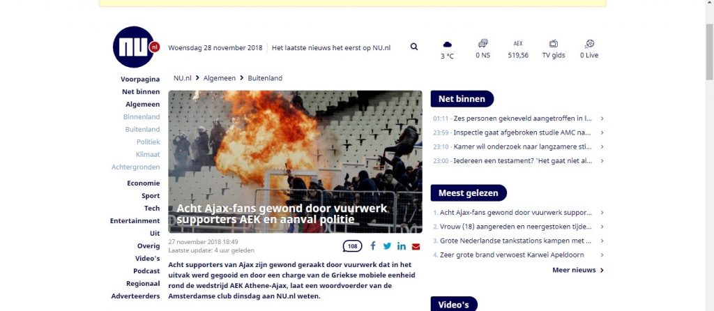Open headline Kamer wil onderzoek naar langzamere
The width and height of the screenshot is (714, 311).
click(523, 146)
